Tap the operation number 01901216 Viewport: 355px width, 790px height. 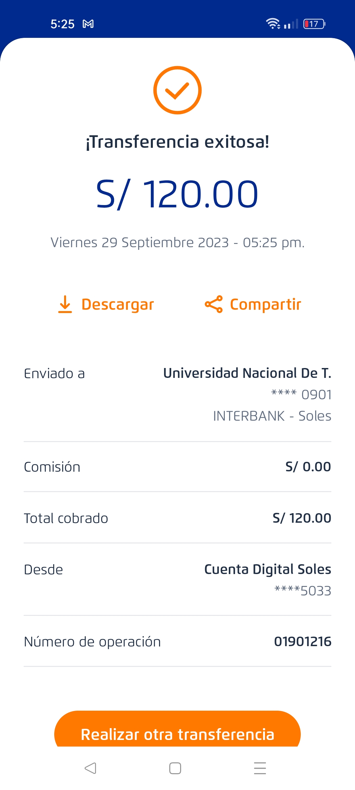click(302, 642)
